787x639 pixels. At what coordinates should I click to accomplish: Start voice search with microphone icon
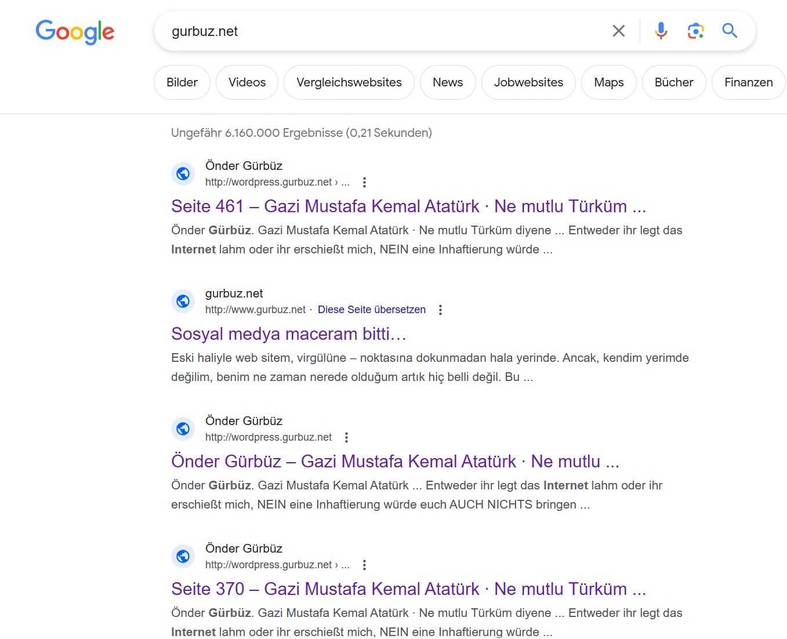(x=661, y=31)
